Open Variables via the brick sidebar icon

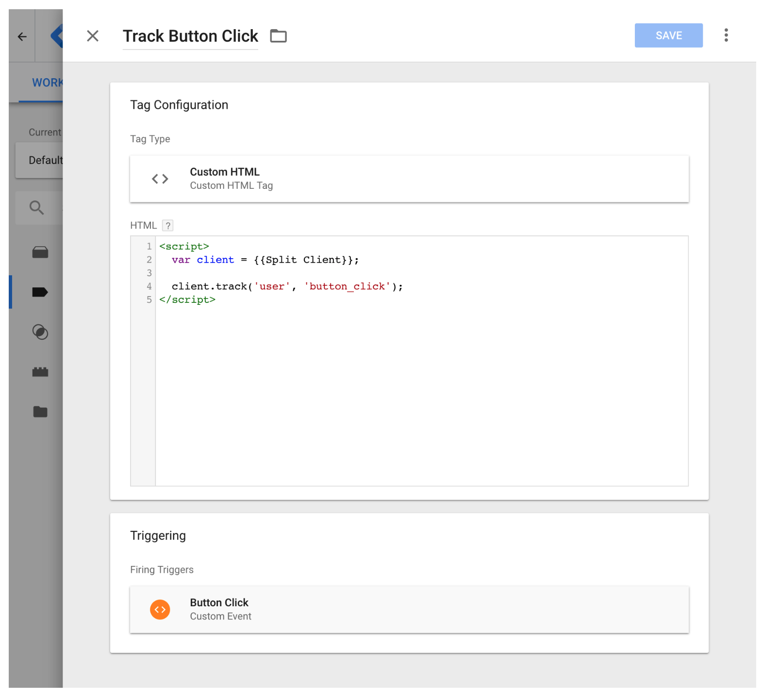point(40,372)
